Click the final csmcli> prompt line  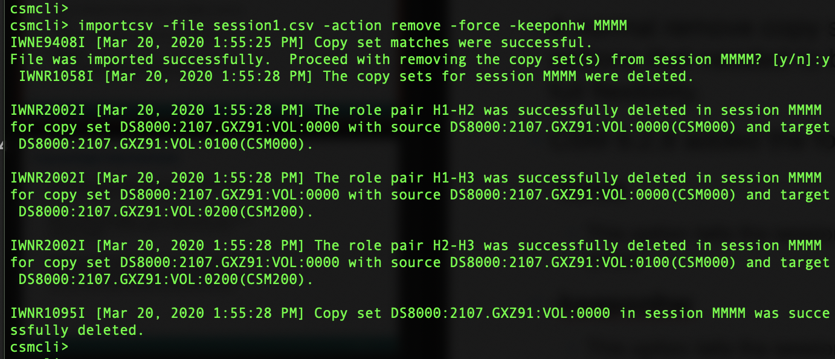tap(39, 348)
